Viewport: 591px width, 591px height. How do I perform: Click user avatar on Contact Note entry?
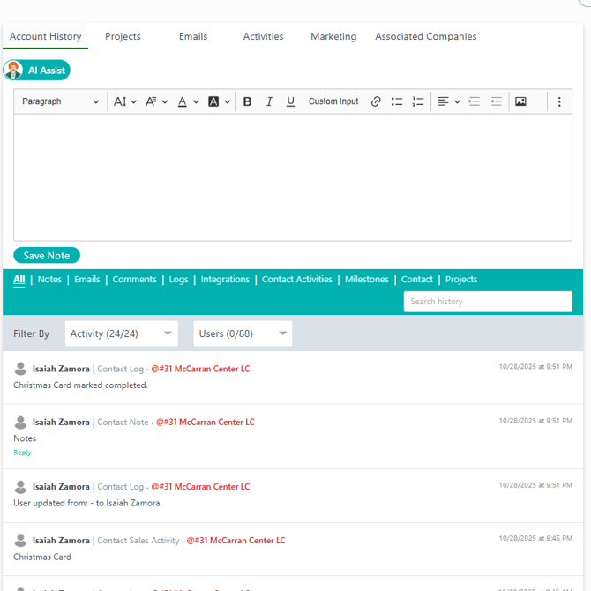[20, 423]
